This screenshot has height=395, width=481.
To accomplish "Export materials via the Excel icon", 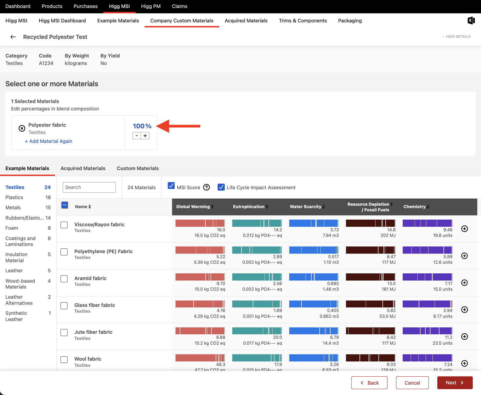I will tap(471, 20).
